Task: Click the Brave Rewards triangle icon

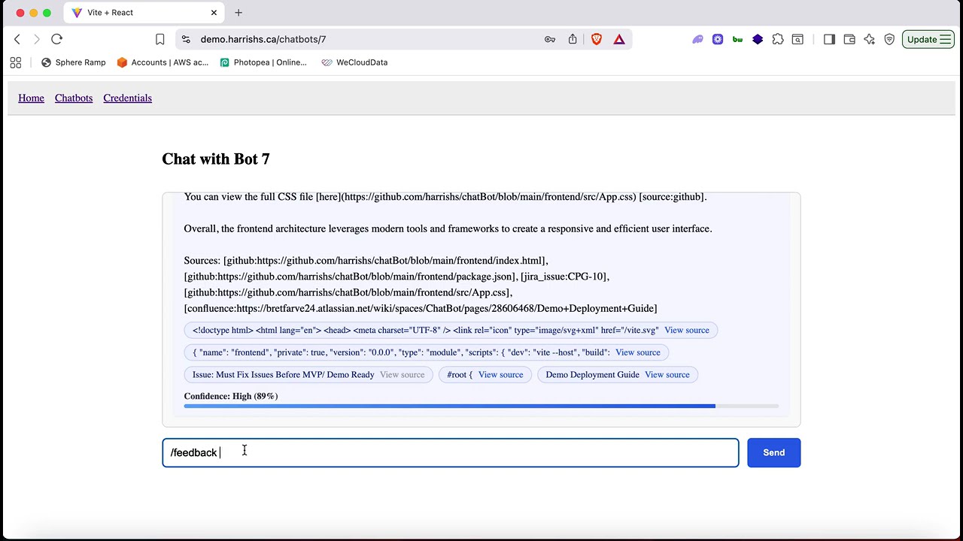Action: tap(619, 39)
